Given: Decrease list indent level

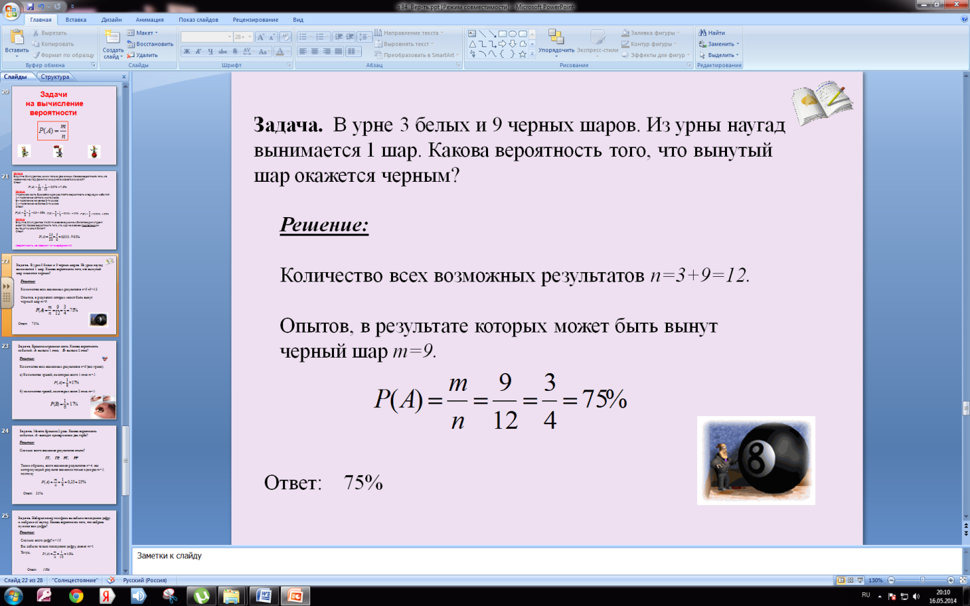Looking at the screenshot, I should pos(339,37).
